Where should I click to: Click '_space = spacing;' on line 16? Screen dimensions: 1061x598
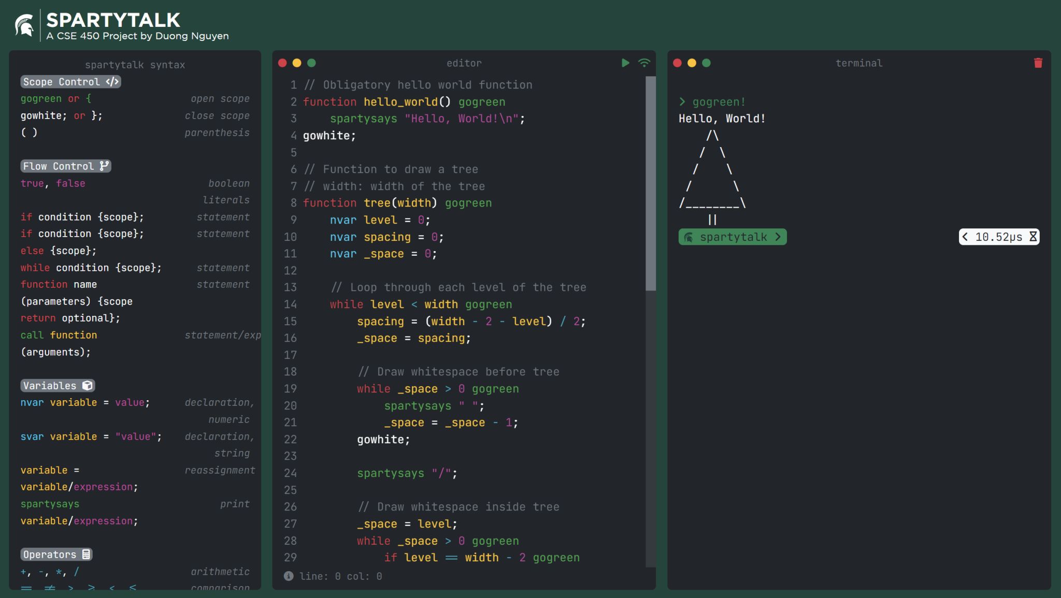pos(414,338)
